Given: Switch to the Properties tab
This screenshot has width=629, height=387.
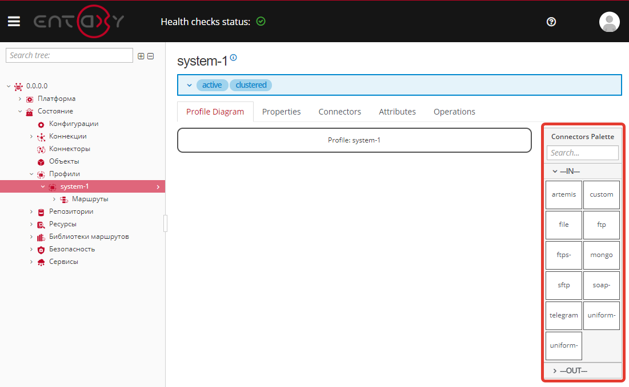Looking at the screenshot, I should coord(281,112).
